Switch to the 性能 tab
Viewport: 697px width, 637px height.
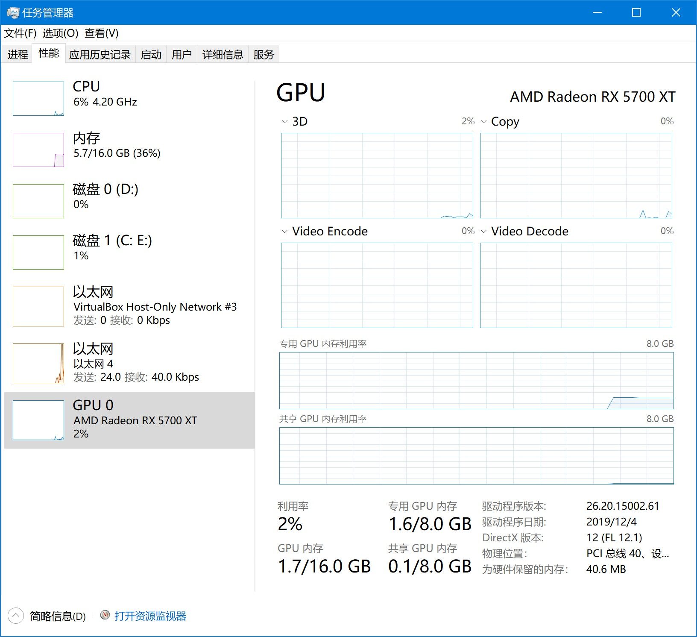click(x=49, y=53)
